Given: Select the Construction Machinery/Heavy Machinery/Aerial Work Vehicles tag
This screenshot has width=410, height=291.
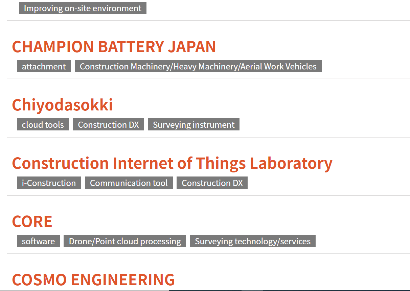Looking at the screenshot, I should click(198, 66).
